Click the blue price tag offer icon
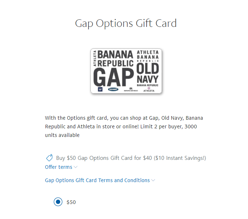The width and height of the screenshot is (248, 219). [x=49, y=158]
